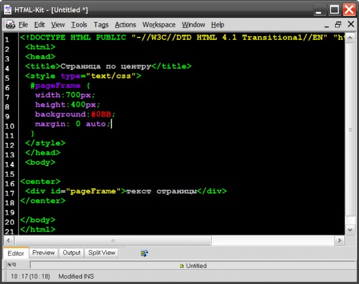Open the File menu
The height and width of the screenshot is (284, 359).
23,25
